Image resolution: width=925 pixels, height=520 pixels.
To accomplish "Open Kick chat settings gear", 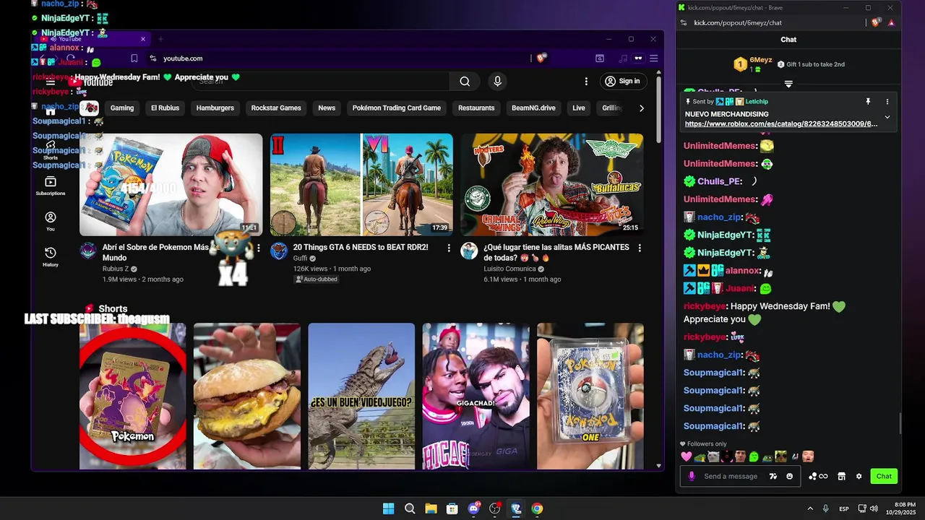I will pos(859,476).
